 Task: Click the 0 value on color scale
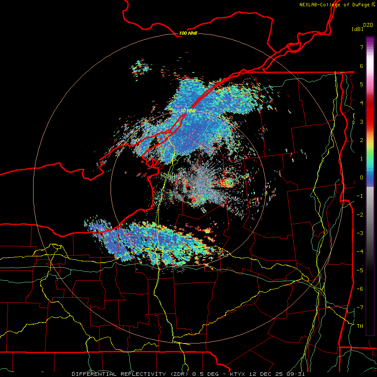pyautogui.click(x=362, y=178)
